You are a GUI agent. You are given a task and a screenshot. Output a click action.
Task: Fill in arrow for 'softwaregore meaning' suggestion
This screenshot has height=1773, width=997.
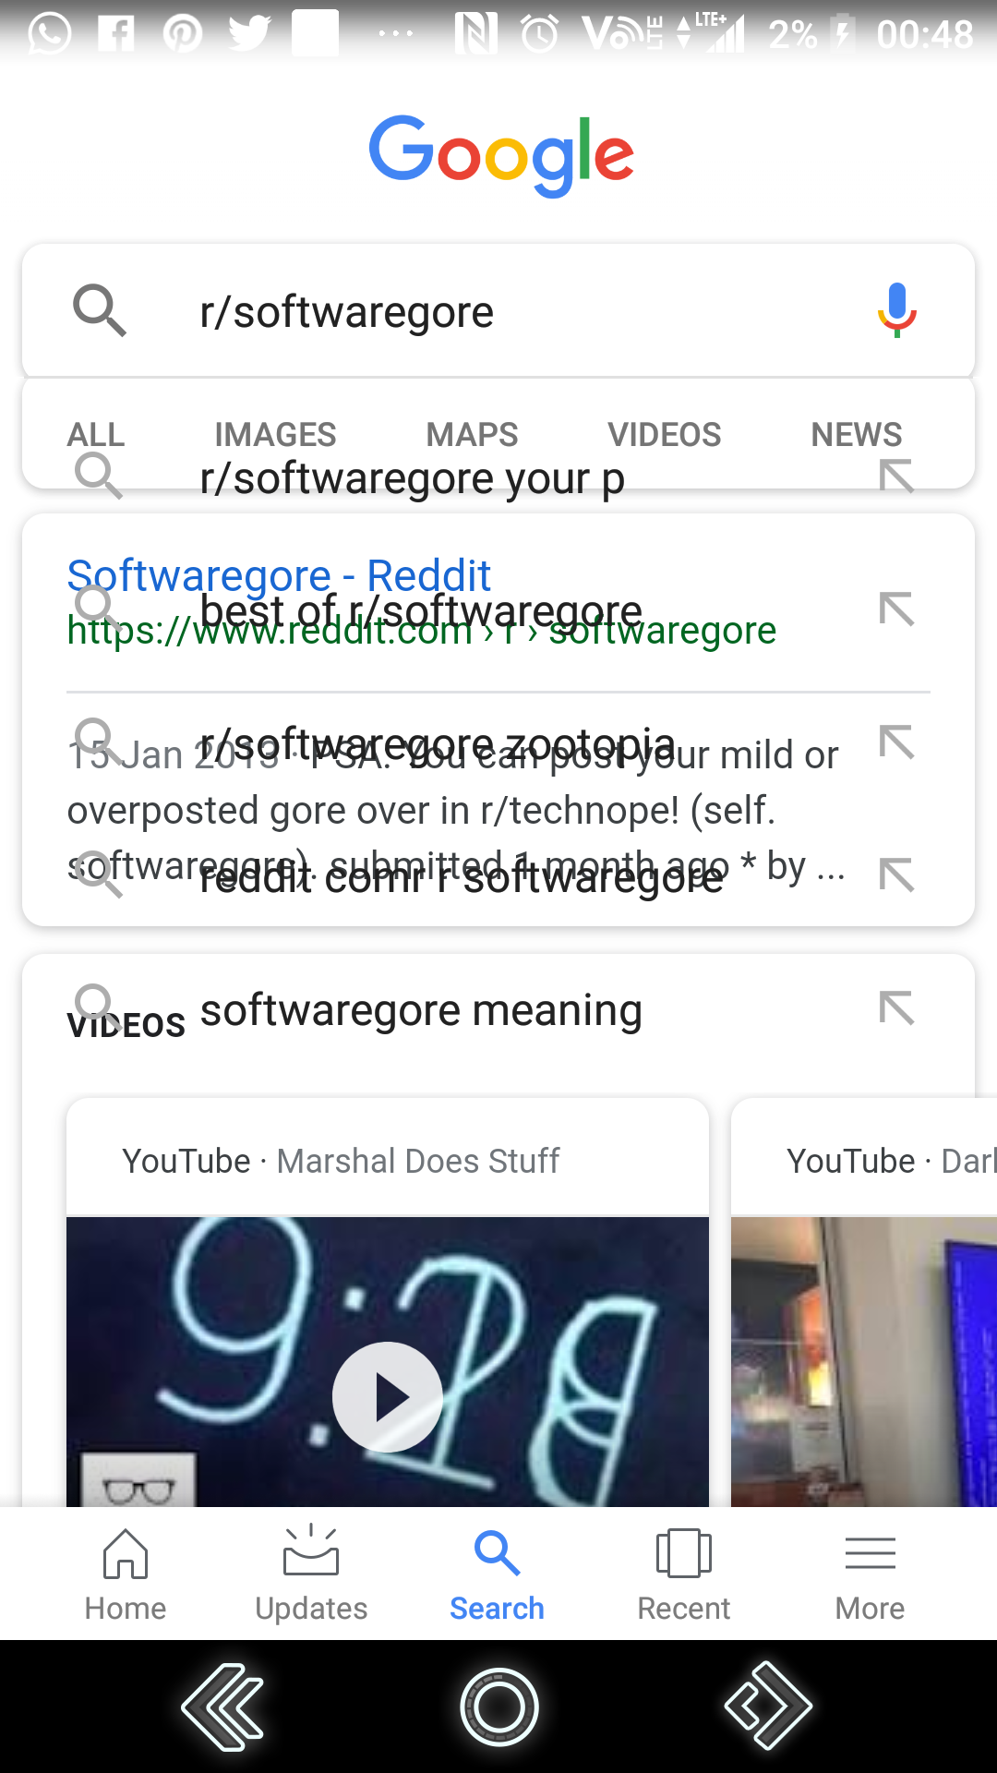[x=896, y=1008]
